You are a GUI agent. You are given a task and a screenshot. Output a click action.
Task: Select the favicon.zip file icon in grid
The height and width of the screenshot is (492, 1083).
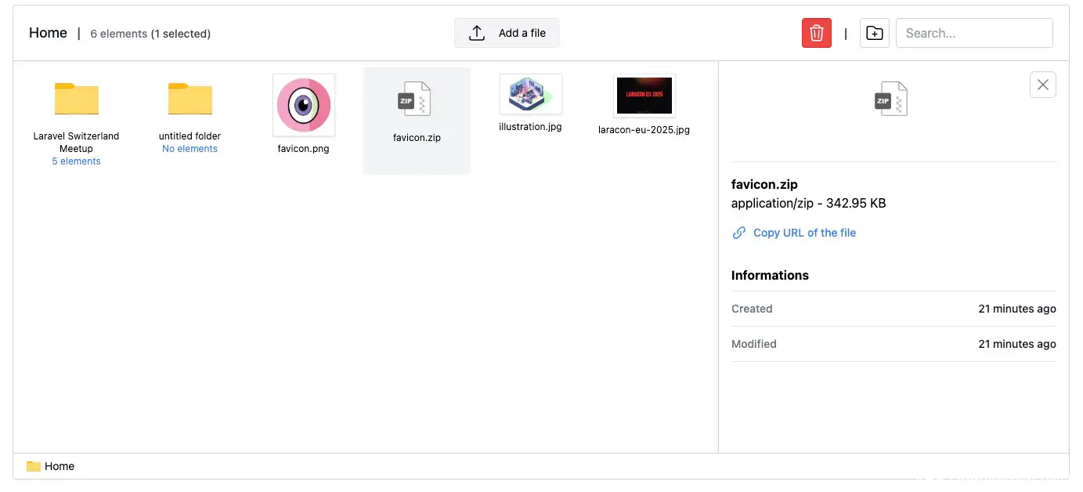click(414, 99)
